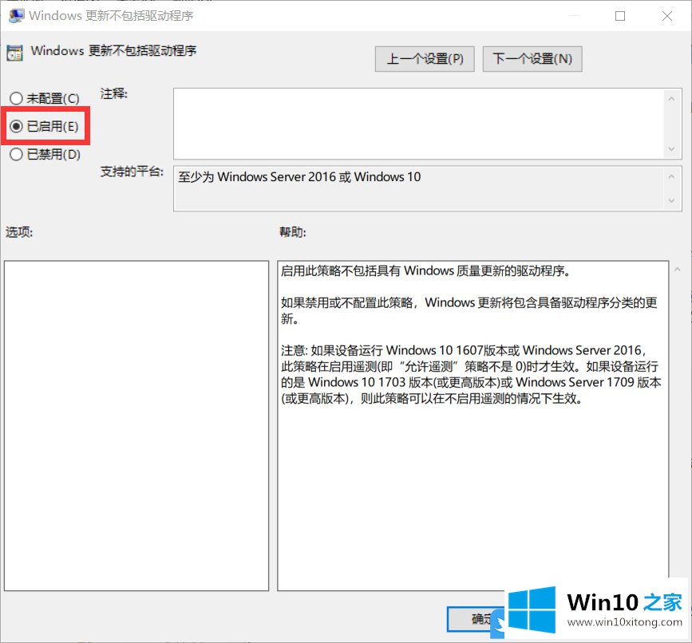
Task: Select the 已启用(E) radio option
Action: tap(44, 127)
